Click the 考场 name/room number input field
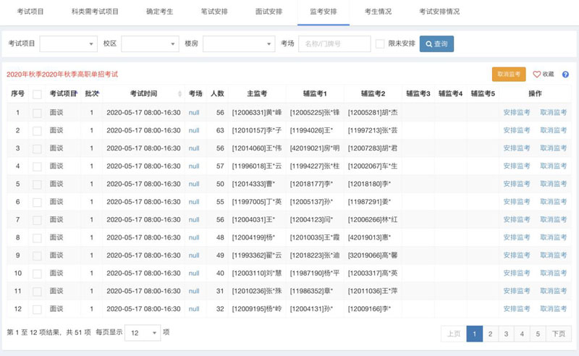 (x=334, y=44)
